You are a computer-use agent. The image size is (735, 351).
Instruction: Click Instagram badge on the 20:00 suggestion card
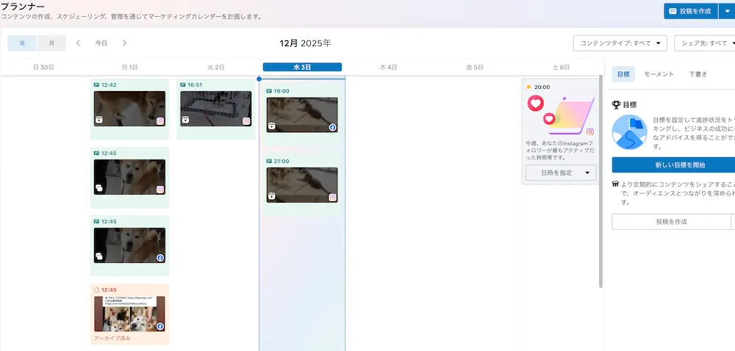pyautogui.click(x=590, y=132)
